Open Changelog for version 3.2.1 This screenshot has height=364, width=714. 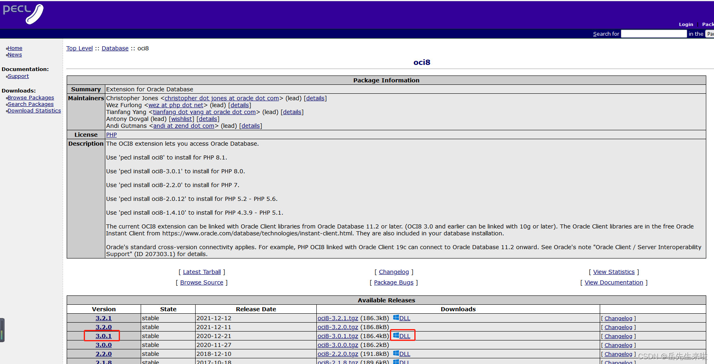pos(618,319)
